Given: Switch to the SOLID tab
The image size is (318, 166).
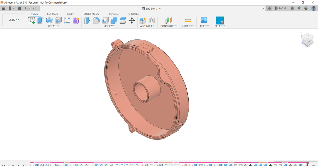Looking at the screenshot, I should tap(34, 14).
